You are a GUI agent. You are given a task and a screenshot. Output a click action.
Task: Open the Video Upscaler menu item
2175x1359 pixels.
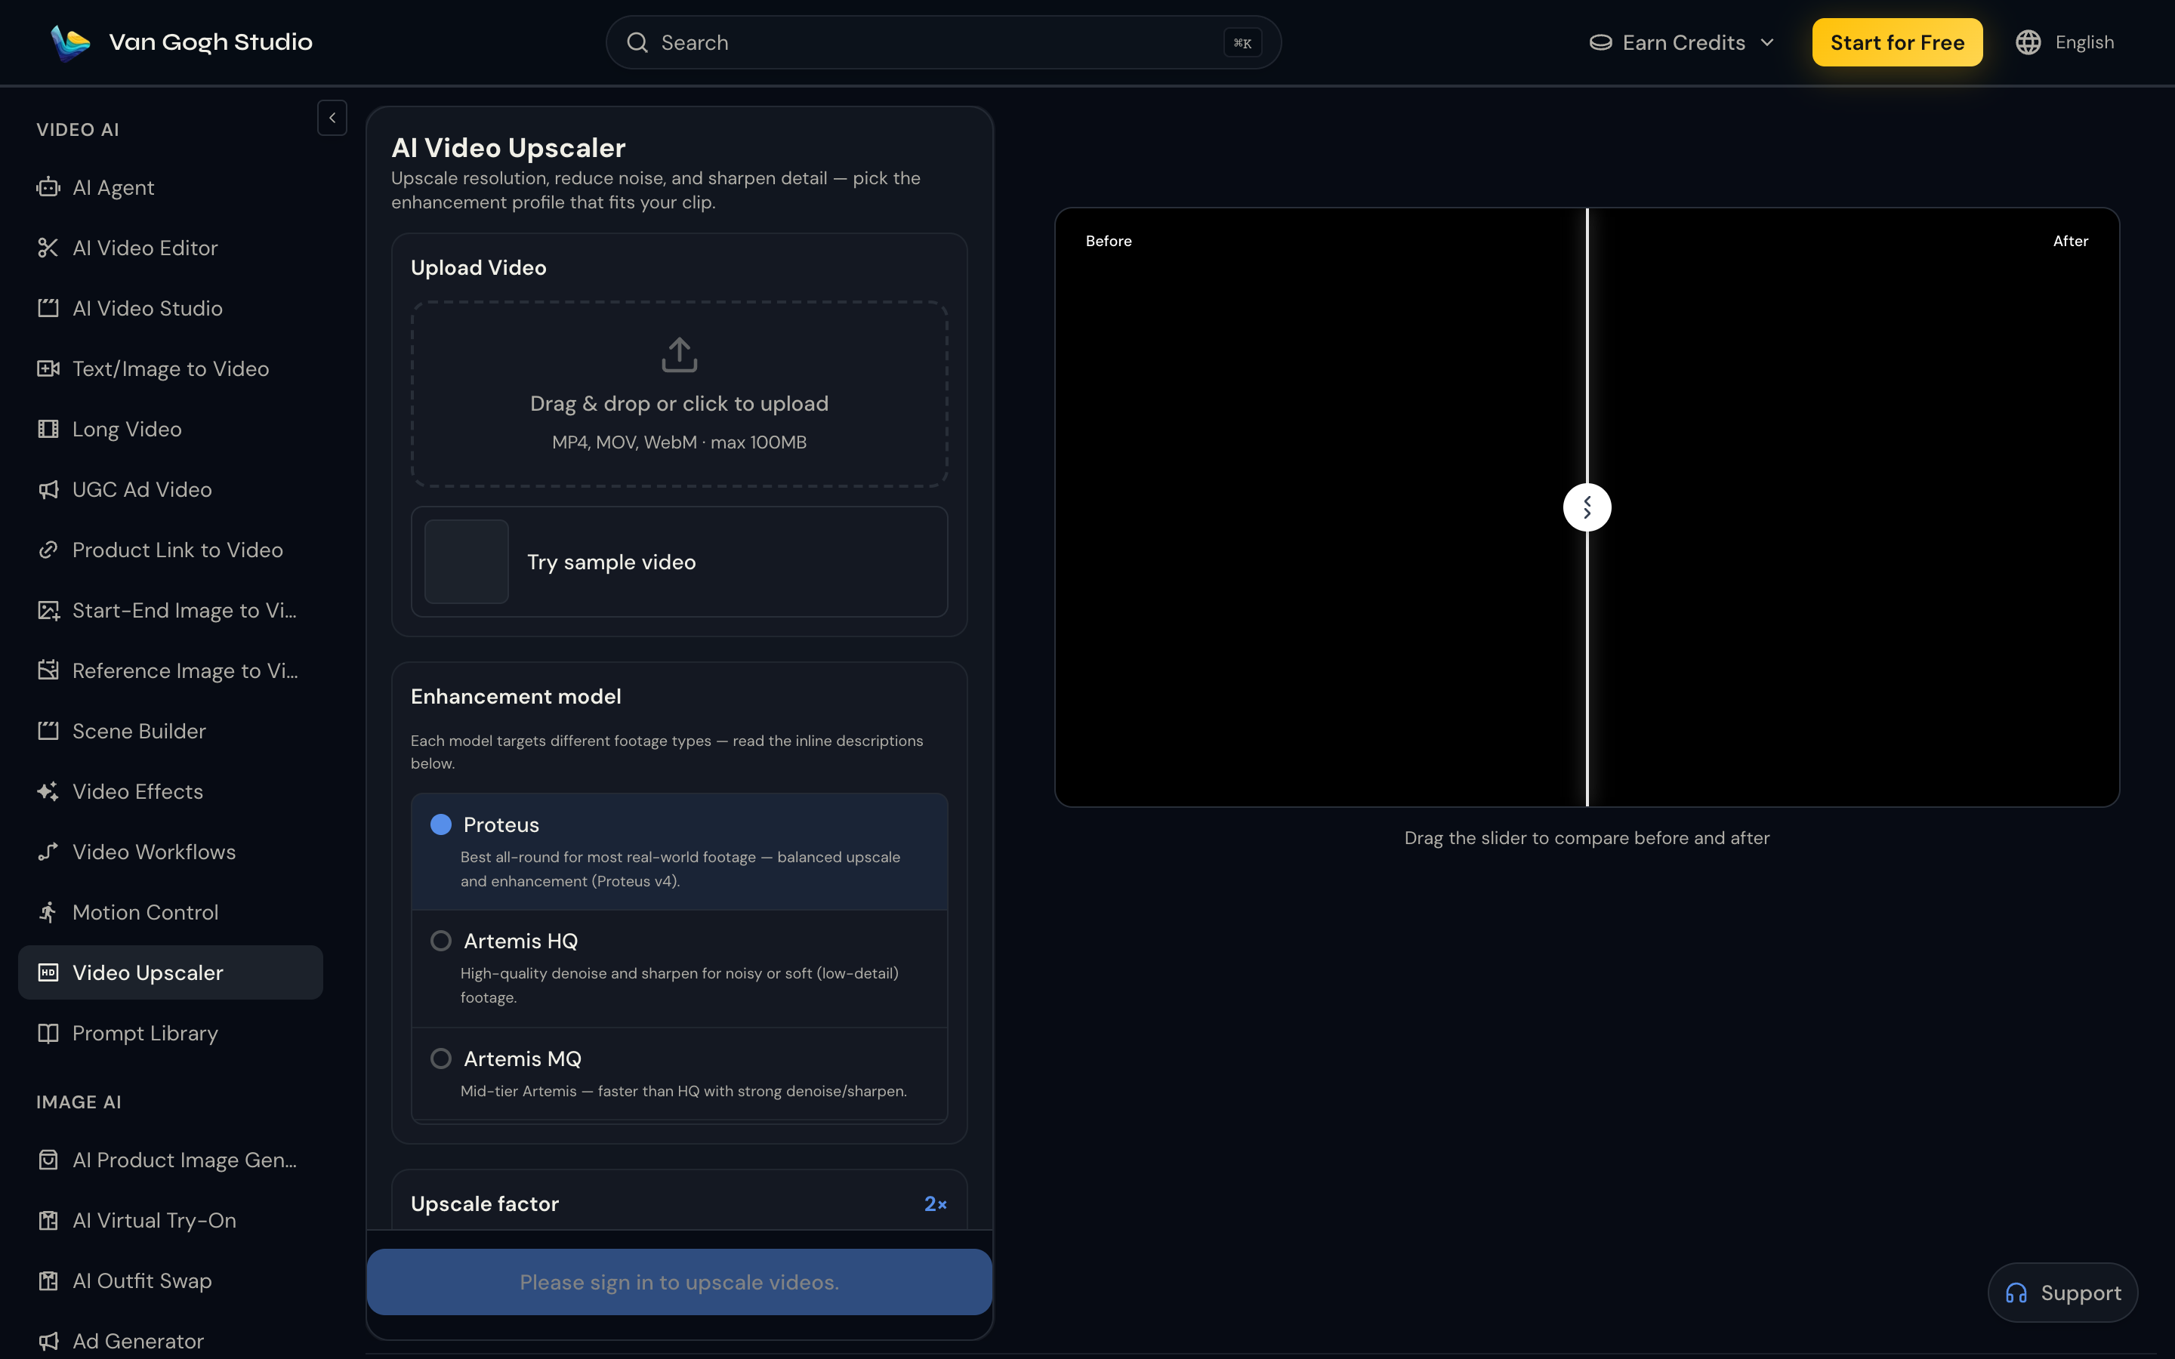(x=171, y=972)
